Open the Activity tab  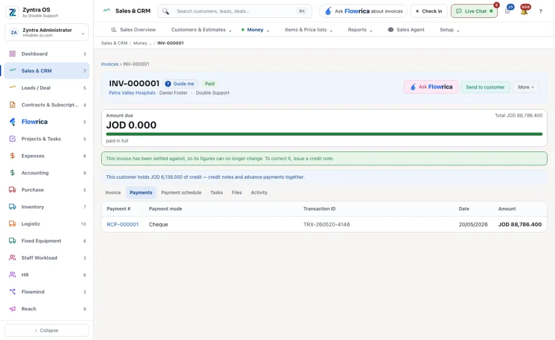tap(259, 193)
